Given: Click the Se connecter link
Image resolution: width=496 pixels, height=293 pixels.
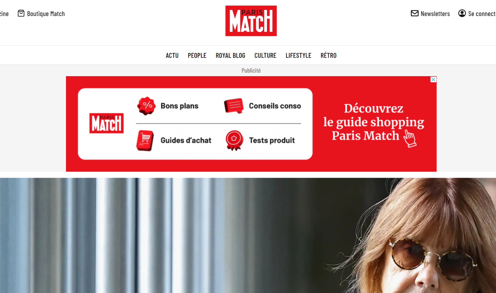Looking at the screenshot, I should 482,14.
